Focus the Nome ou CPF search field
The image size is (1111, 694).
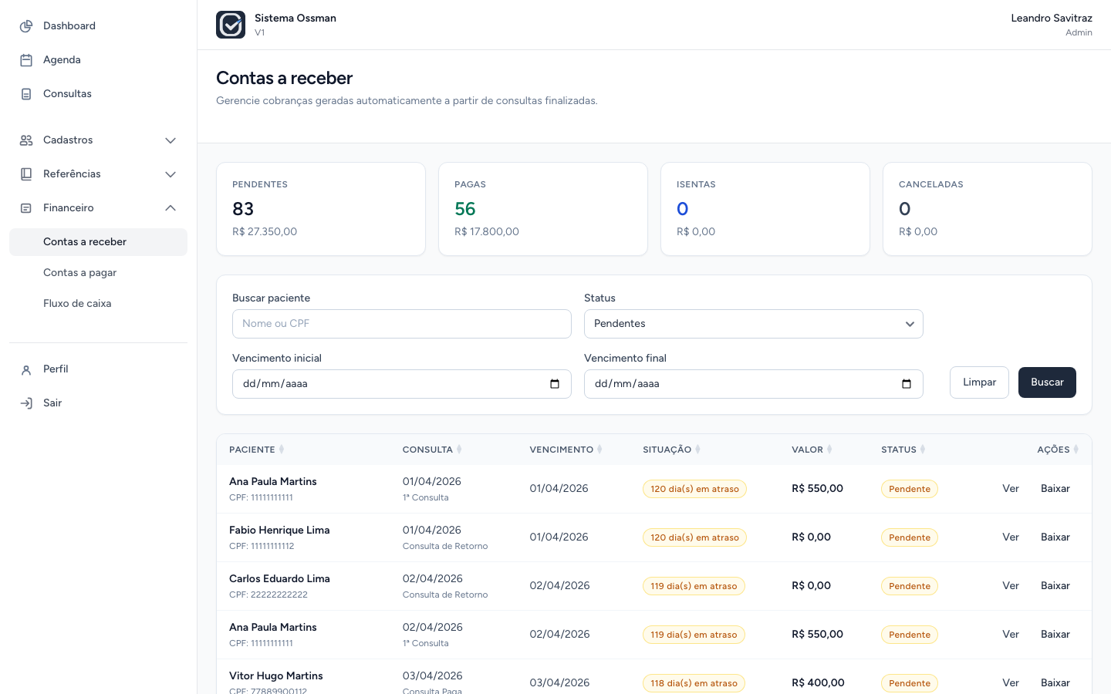(x=402, y=324)
